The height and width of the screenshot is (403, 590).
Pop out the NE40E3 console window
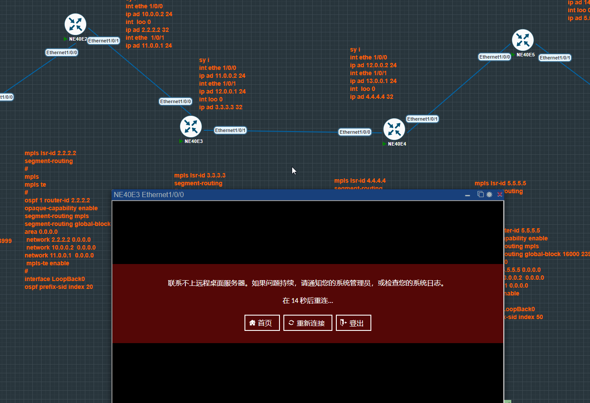pyautogui.click(x=480, y=195)
